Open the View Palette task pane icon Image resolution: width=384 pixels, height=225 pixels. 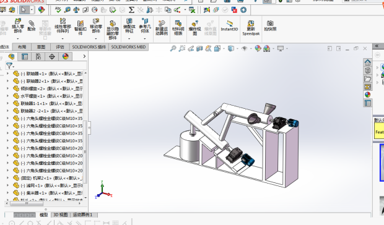[367, 87]
